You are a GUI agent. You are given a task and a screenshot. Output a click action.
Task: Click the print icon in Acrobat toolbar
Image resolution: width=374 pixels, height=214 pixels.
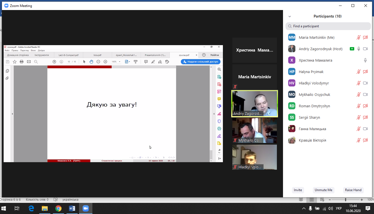tap(22, 62)
